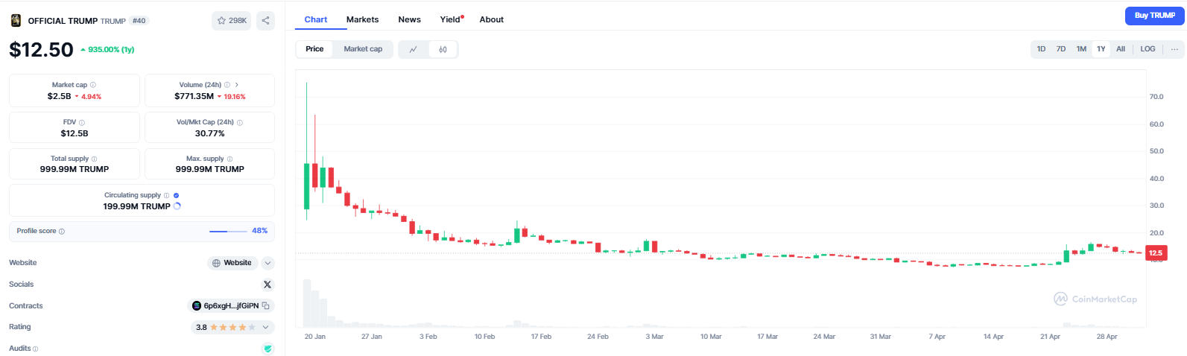Toggle LOG scale on chart

coord(1148,49)
